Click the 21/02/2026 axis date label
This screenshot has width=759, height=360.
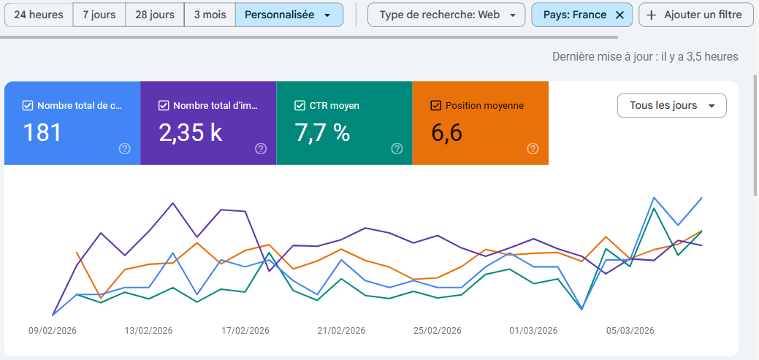(341, 331)
